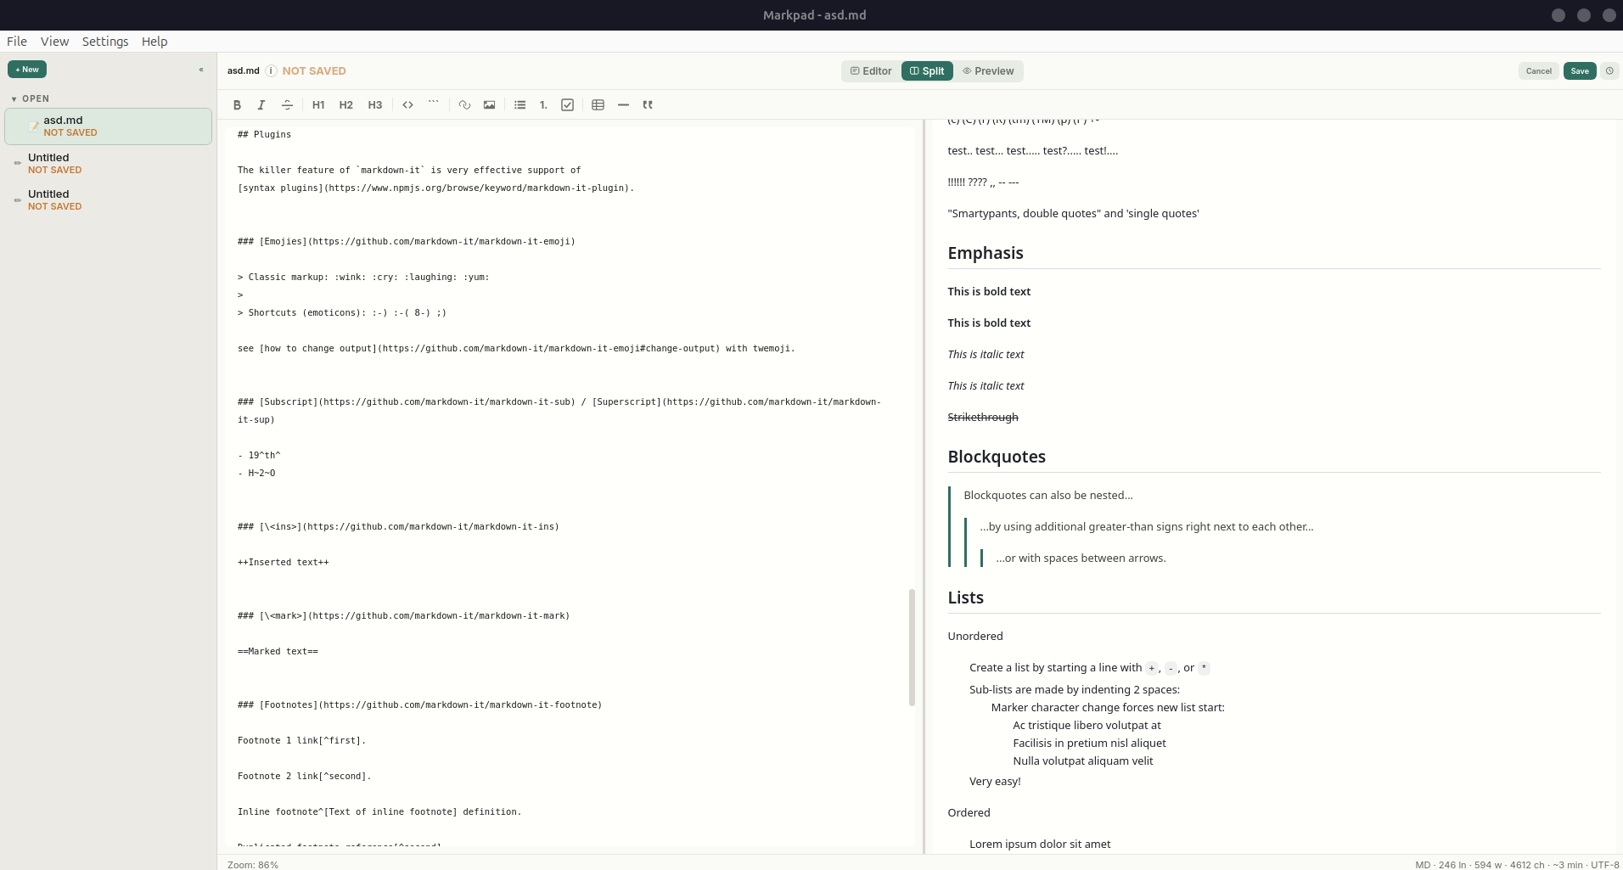Apply strikethrough formatting
This screenshot has width=1623, height=870.
click(x=287, y=105)
